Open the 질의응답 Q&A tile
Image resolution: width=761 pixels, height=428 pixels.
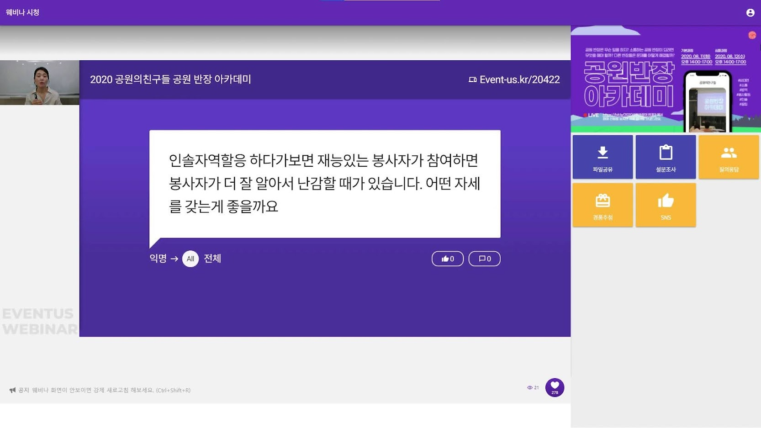729,157
